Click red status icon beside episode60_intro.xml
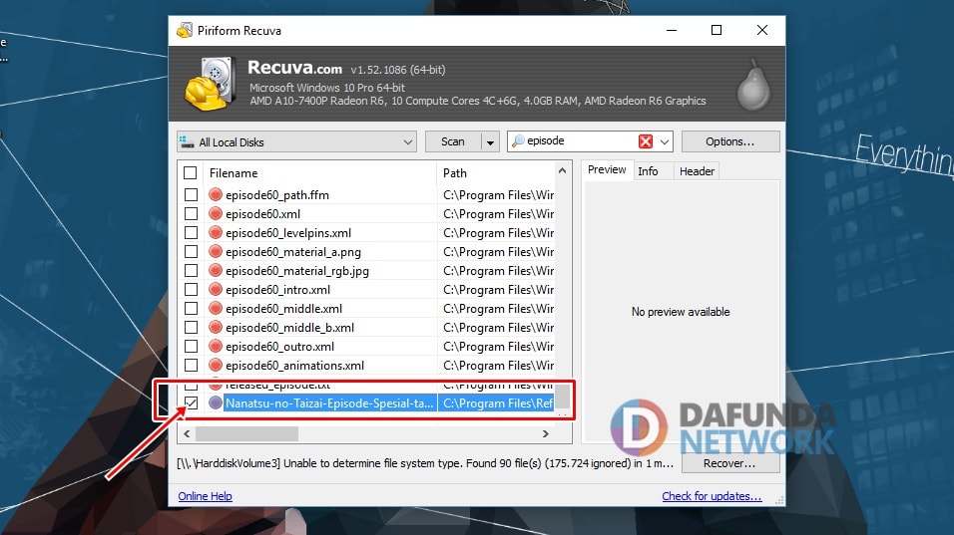The width and height of the screenshot is (954, 535). click(216, 290)
